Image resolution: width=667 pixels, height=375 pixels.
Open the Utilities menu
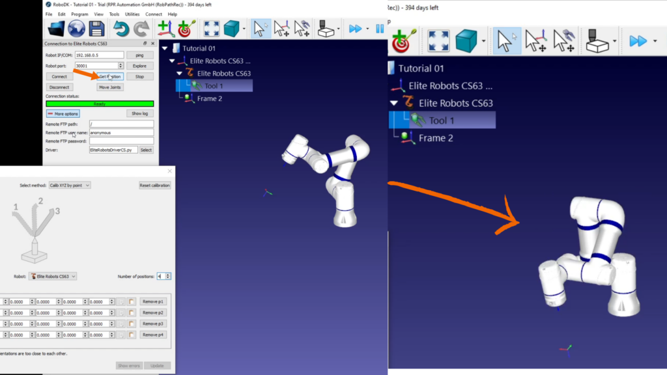point(132,14)
